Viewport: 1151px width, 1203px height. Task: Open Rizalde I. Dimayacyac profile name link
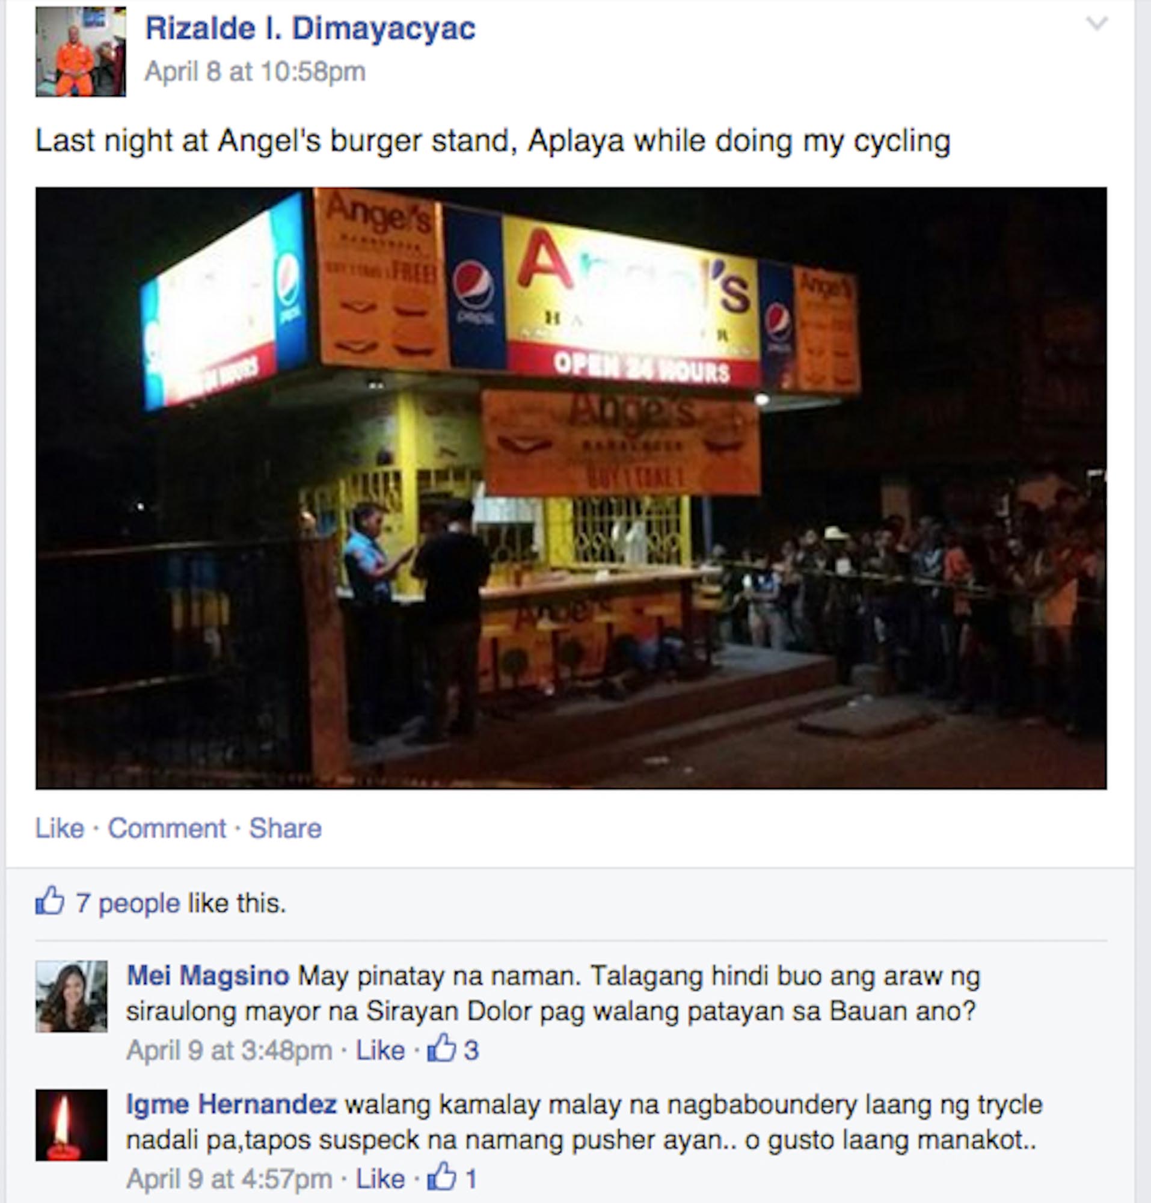[x=310, y=29]
